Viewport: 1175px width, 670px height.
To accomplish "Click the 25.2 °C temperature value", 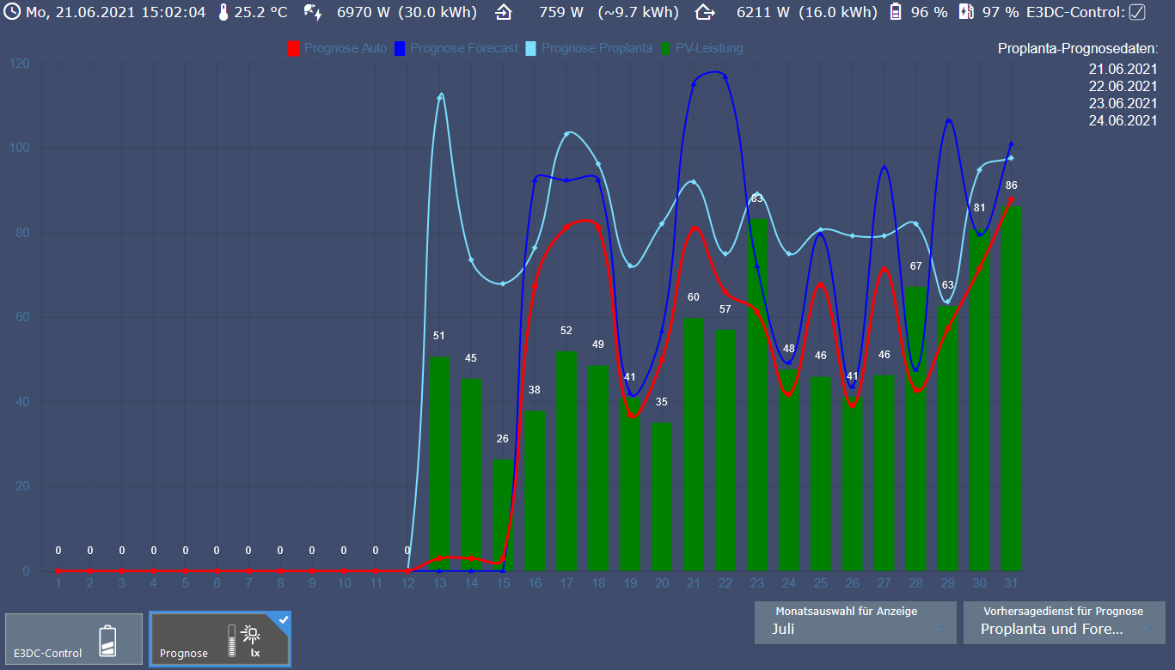I will [x=261, y=12].
